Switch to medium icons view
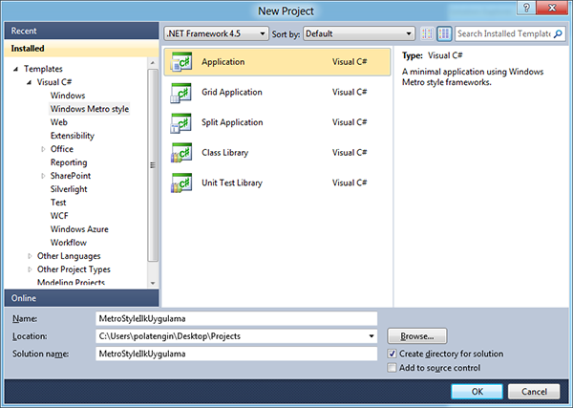This screenshot has width=573, height=408. pos(444,33)
